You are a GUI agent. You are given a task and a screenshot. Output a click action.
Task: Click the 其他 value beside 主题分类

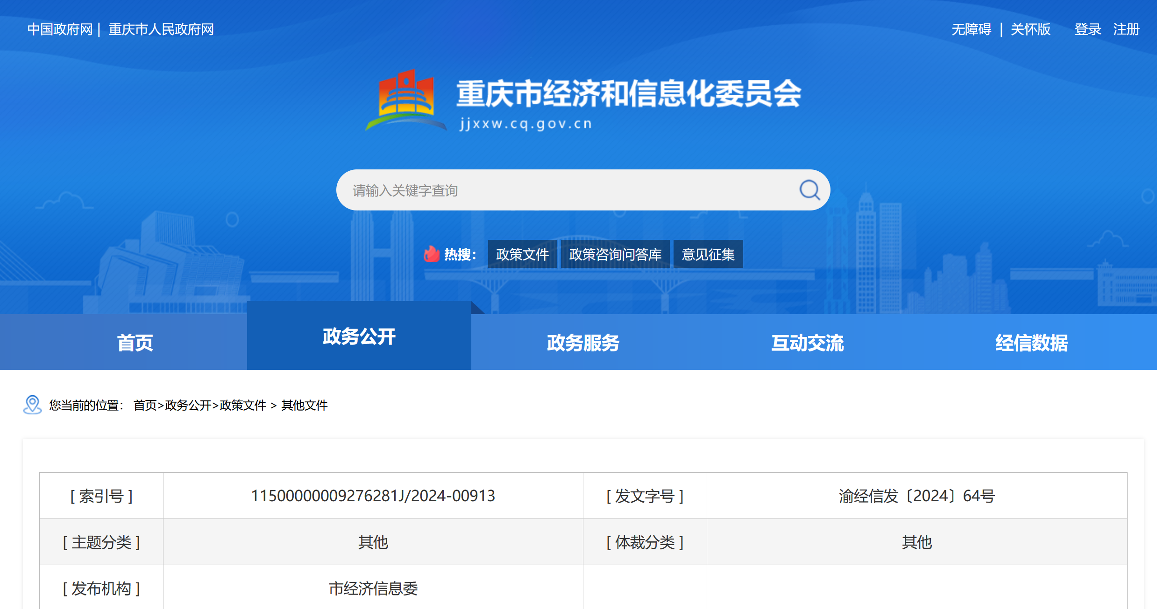point(373,542)
